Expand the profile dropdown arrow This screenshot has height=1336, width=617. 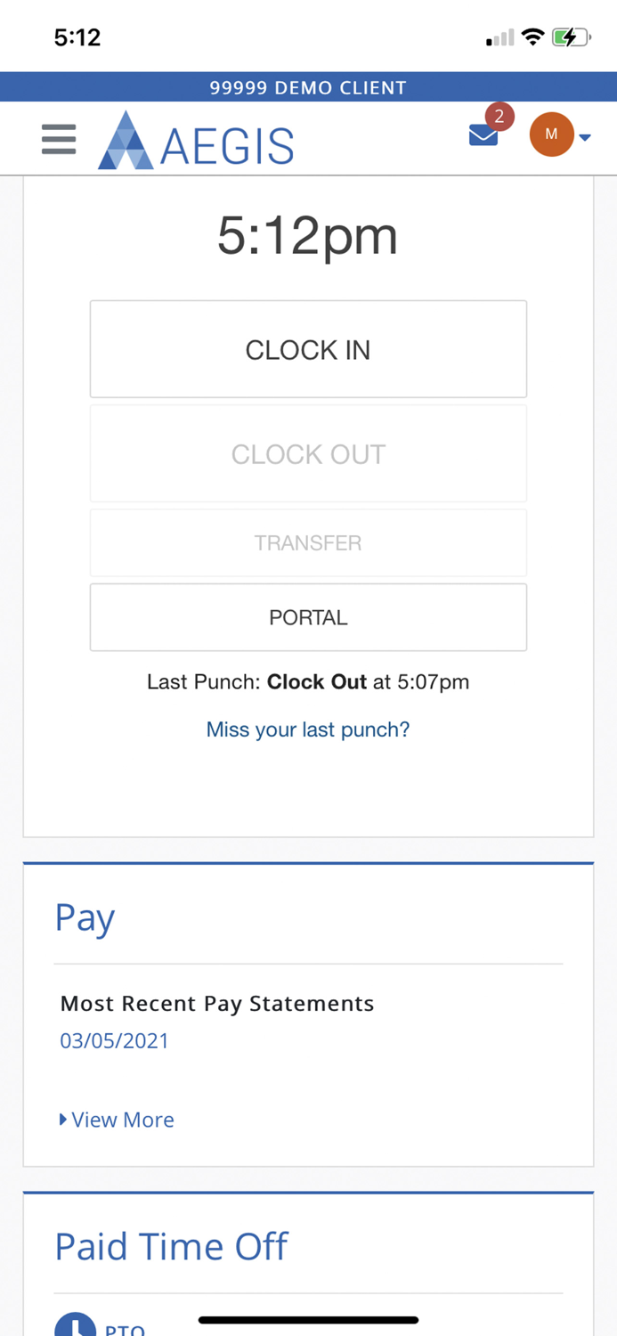point(585,138)
